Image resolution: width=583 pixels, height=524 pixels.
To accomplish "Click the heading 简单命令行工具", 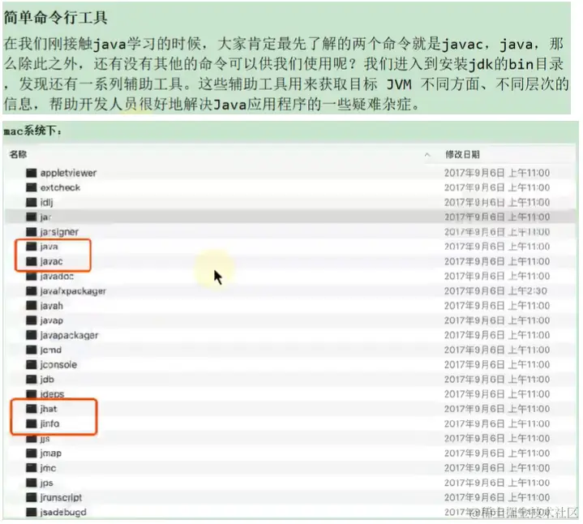I will [x=56, y=18].
